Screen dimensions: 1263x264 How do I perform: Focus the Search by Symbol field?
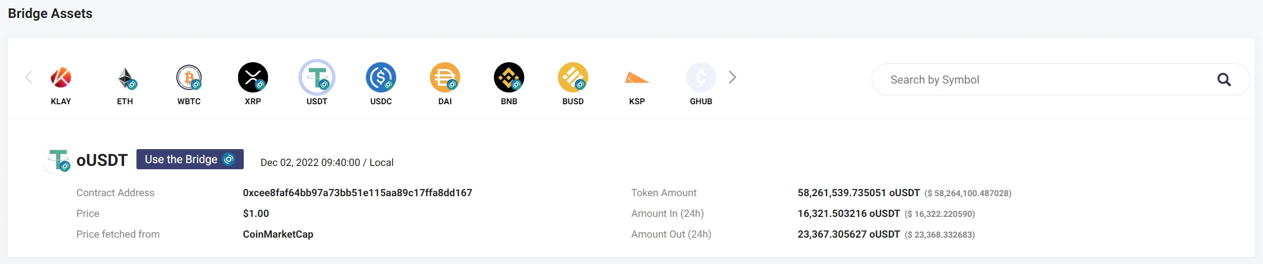point(1045,80)
